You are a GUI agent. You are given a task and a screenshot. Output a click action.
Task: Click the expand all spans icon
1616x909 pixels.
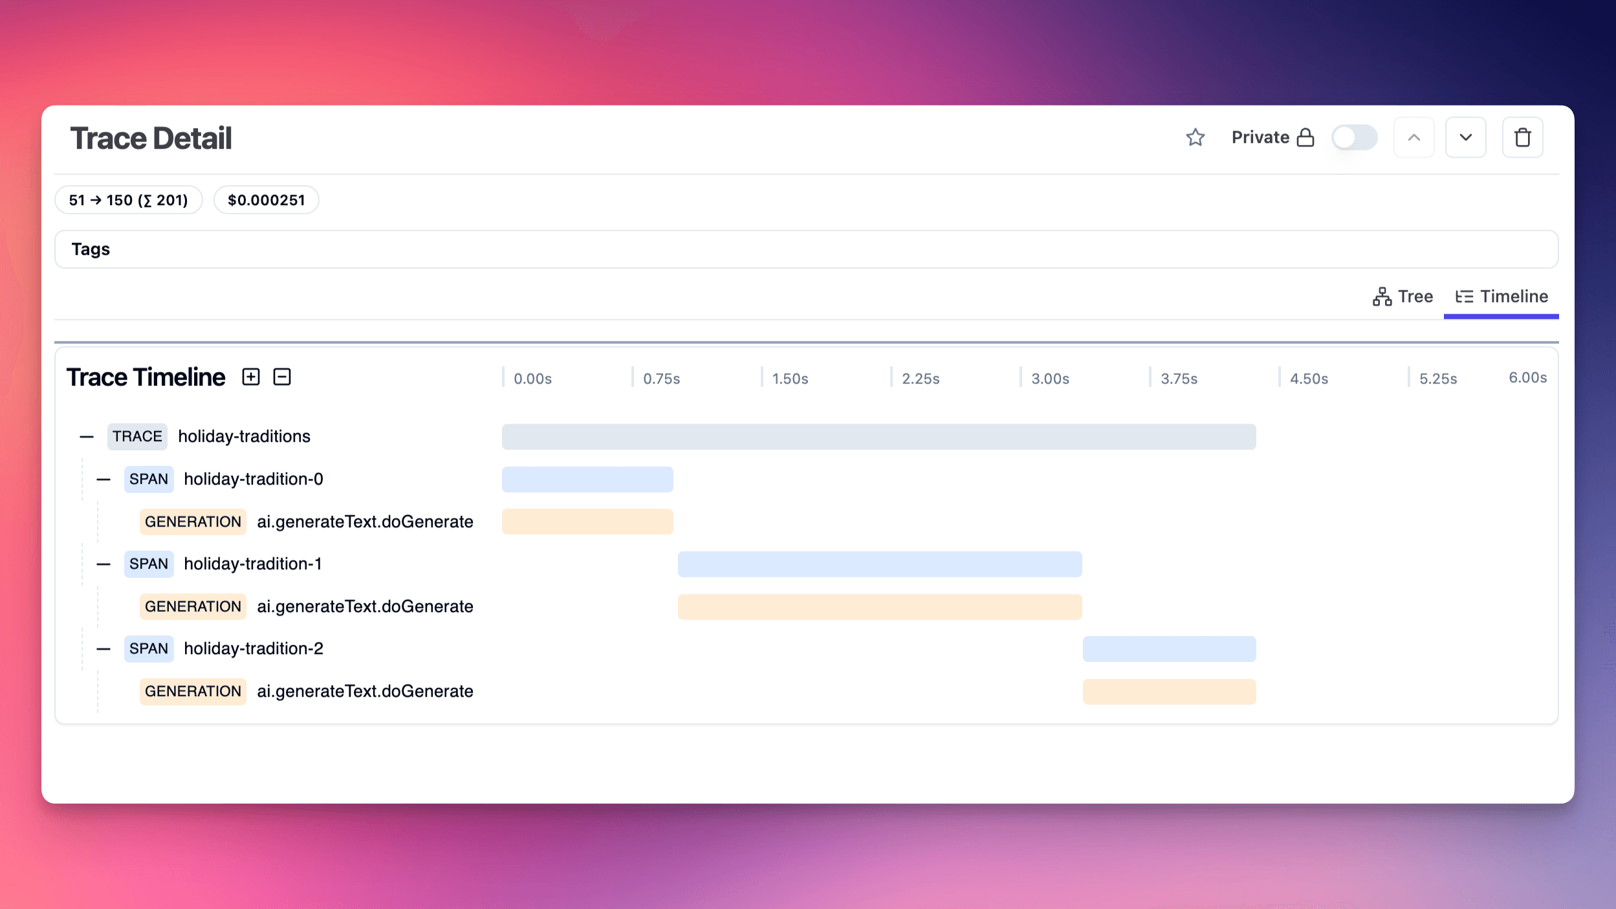pyautogui.click(x=251, y=377)
